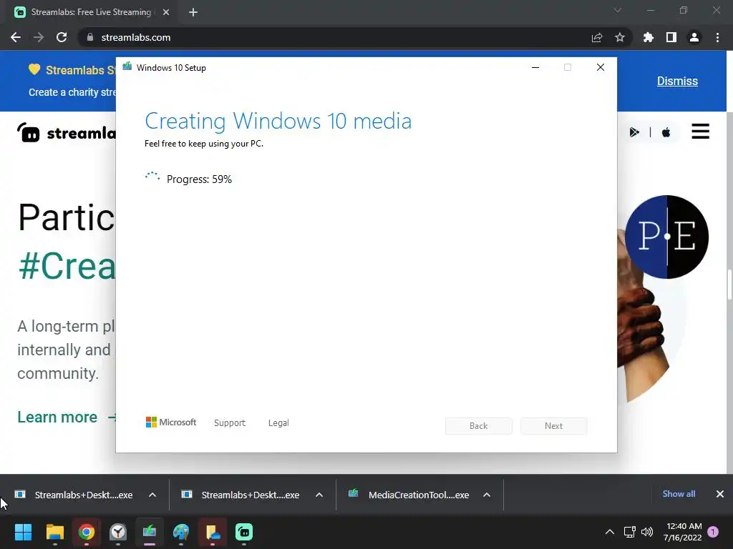
Task: Click the Legal link in Windows 10 Setup
Action: [278, 423]
